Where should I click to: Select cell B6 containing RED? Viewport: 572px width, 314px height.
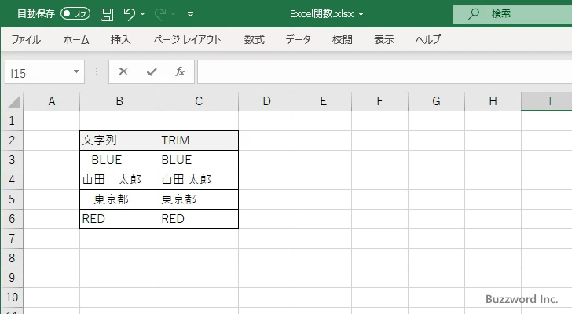point(119,219)
